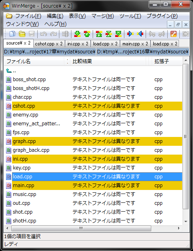Select the highlighted load.cpp row

coord(94,177)
